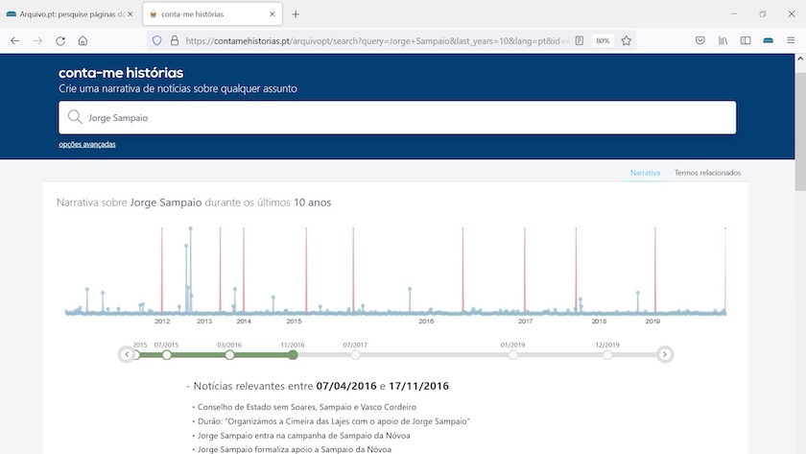Click the tracking protection shield icon

pyautogui.click(x=156, y=41)
